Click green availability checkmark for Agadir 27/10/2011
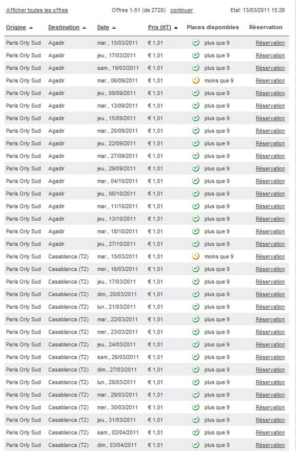This screenshot has height=451, width=296. point(196,244)
